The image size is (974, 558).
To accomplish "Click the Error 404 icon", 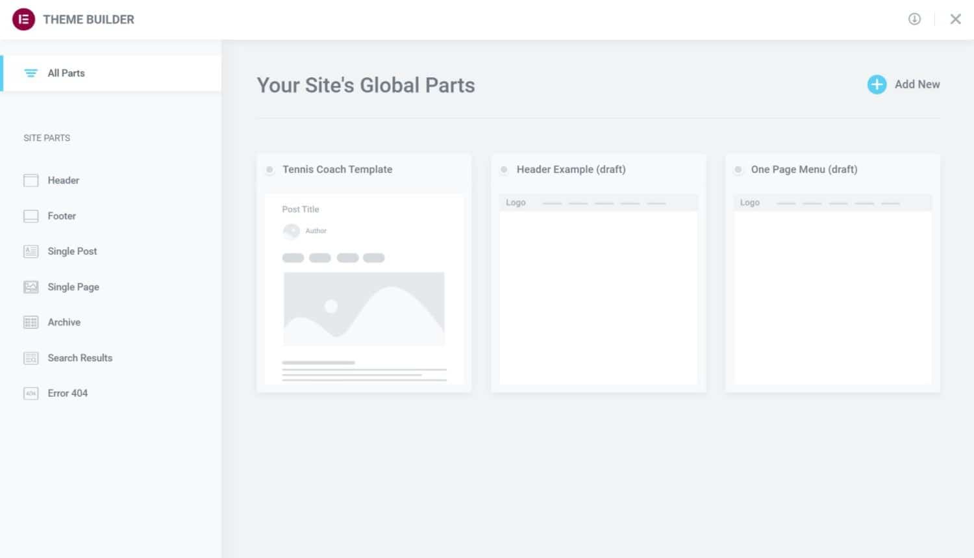I will click(31, 394).
